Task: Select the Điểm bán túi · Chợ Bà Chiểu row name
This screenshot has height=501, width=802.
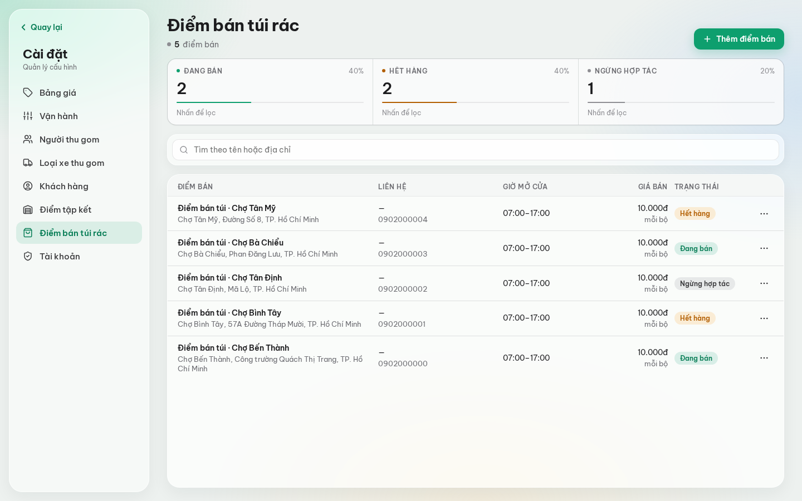Action: tap(231, 243)
